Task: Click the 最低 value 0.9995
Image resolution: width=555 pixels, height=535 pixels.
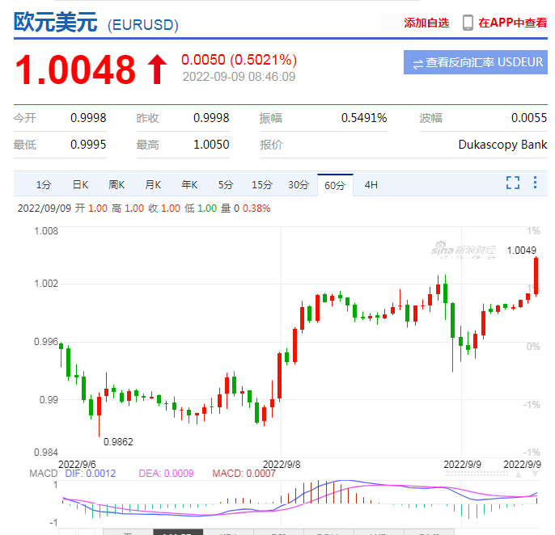Action: pos(88,145)
